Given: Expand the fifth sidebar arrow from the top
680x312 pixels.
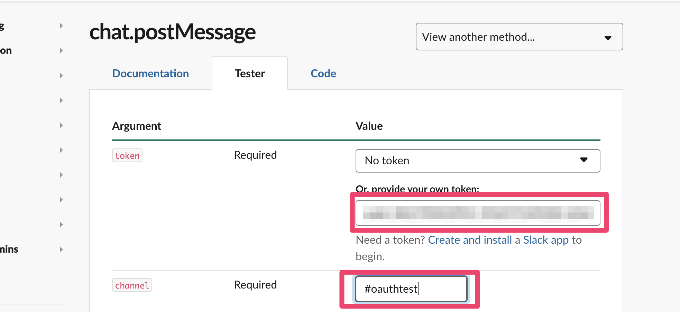Looking at the screenshot, I should (x=61, y=125).
